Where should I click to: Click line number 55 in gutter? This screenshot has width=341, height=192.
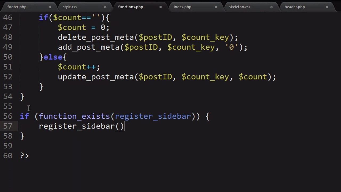tap(8, 106)
